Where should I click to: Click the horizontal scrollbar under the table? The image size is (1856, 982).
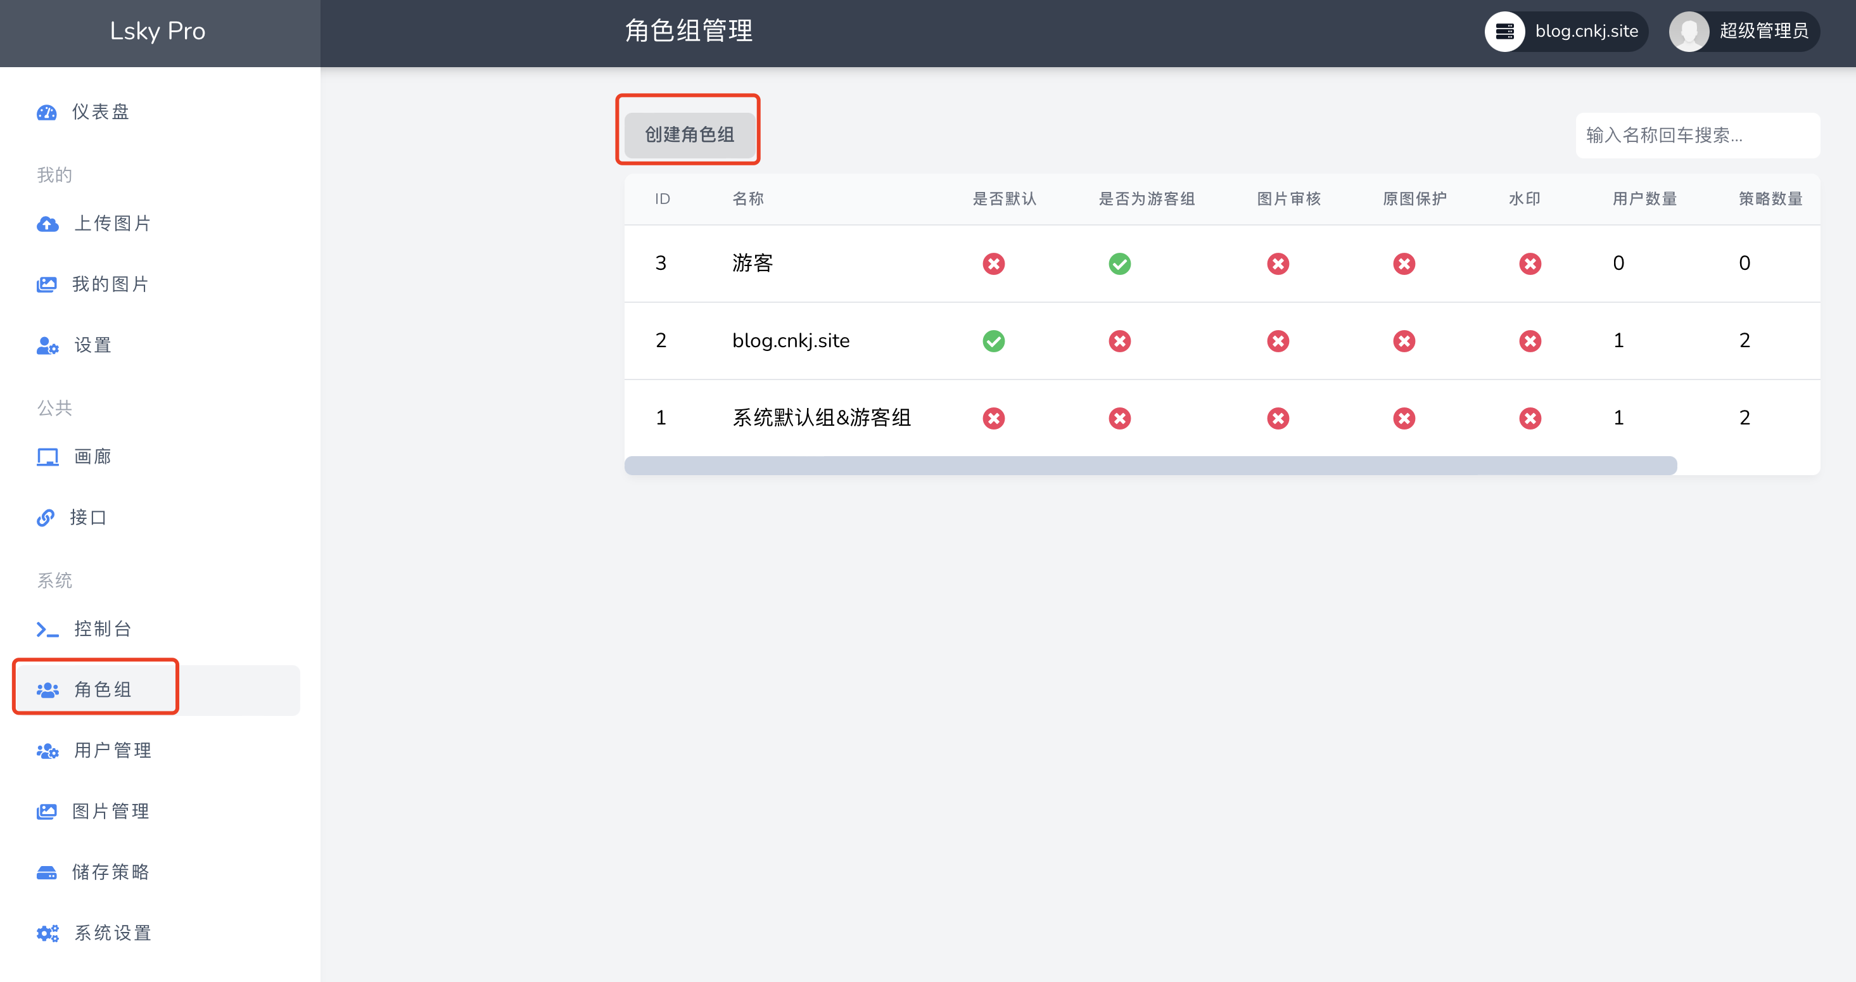coord(1150,466)
